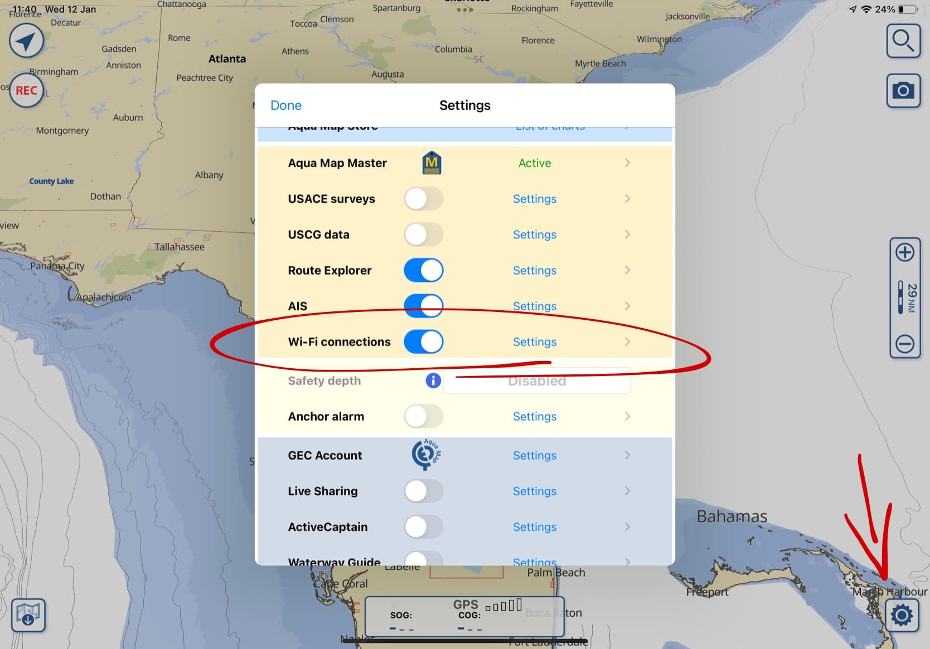
Task: Tap the Active link for Aqua Map Master
Action: click(x=534, y=163)
